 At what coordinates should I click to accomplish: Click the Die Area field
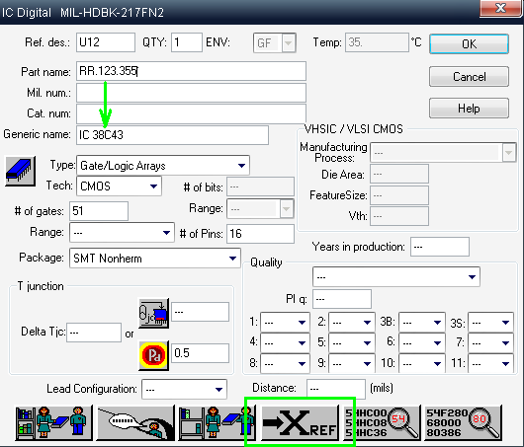[x=399, y=174]
